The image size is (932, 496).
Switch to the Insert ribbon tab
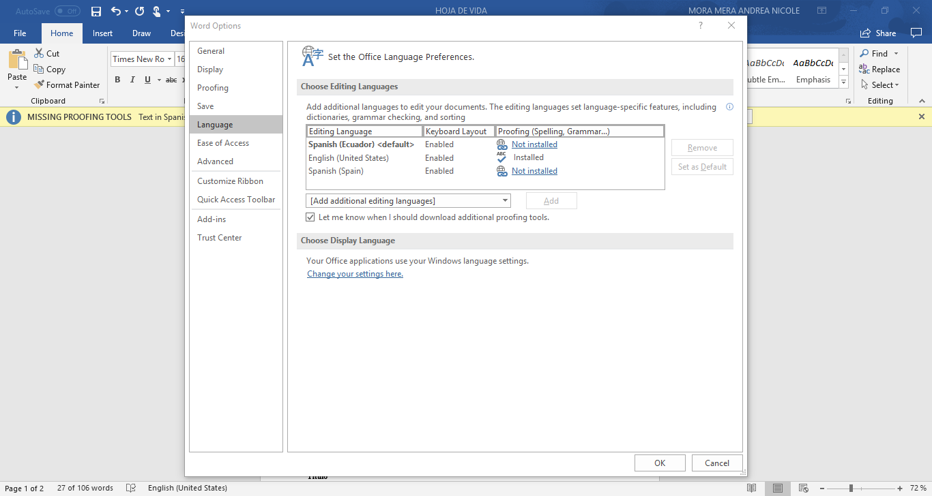pyautogui.click(x=103, y=33)
